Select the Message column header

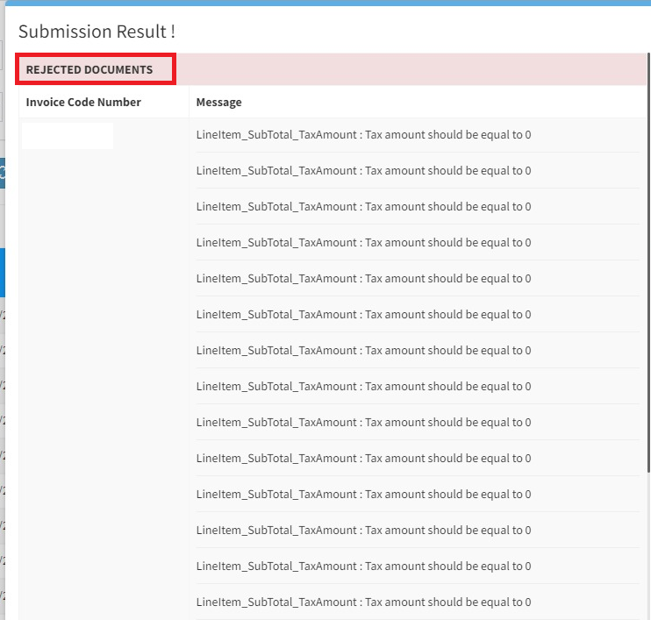[218, 102]
